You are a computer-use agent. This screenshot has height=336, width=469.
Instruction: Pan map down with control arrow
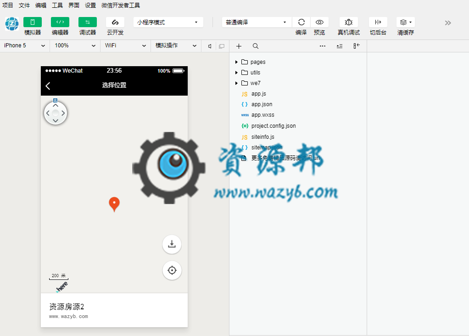(56, 121)
